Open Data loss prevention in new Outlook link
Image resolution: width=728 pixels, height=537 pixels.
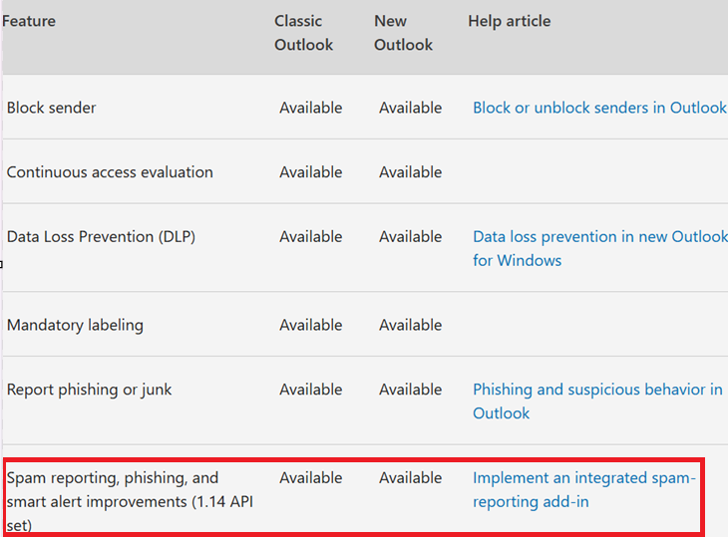(599, 248)
